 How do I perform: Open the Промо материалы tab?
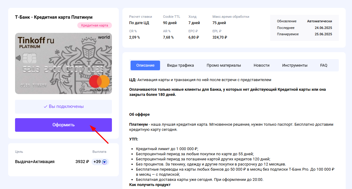[x=224, y=65]
